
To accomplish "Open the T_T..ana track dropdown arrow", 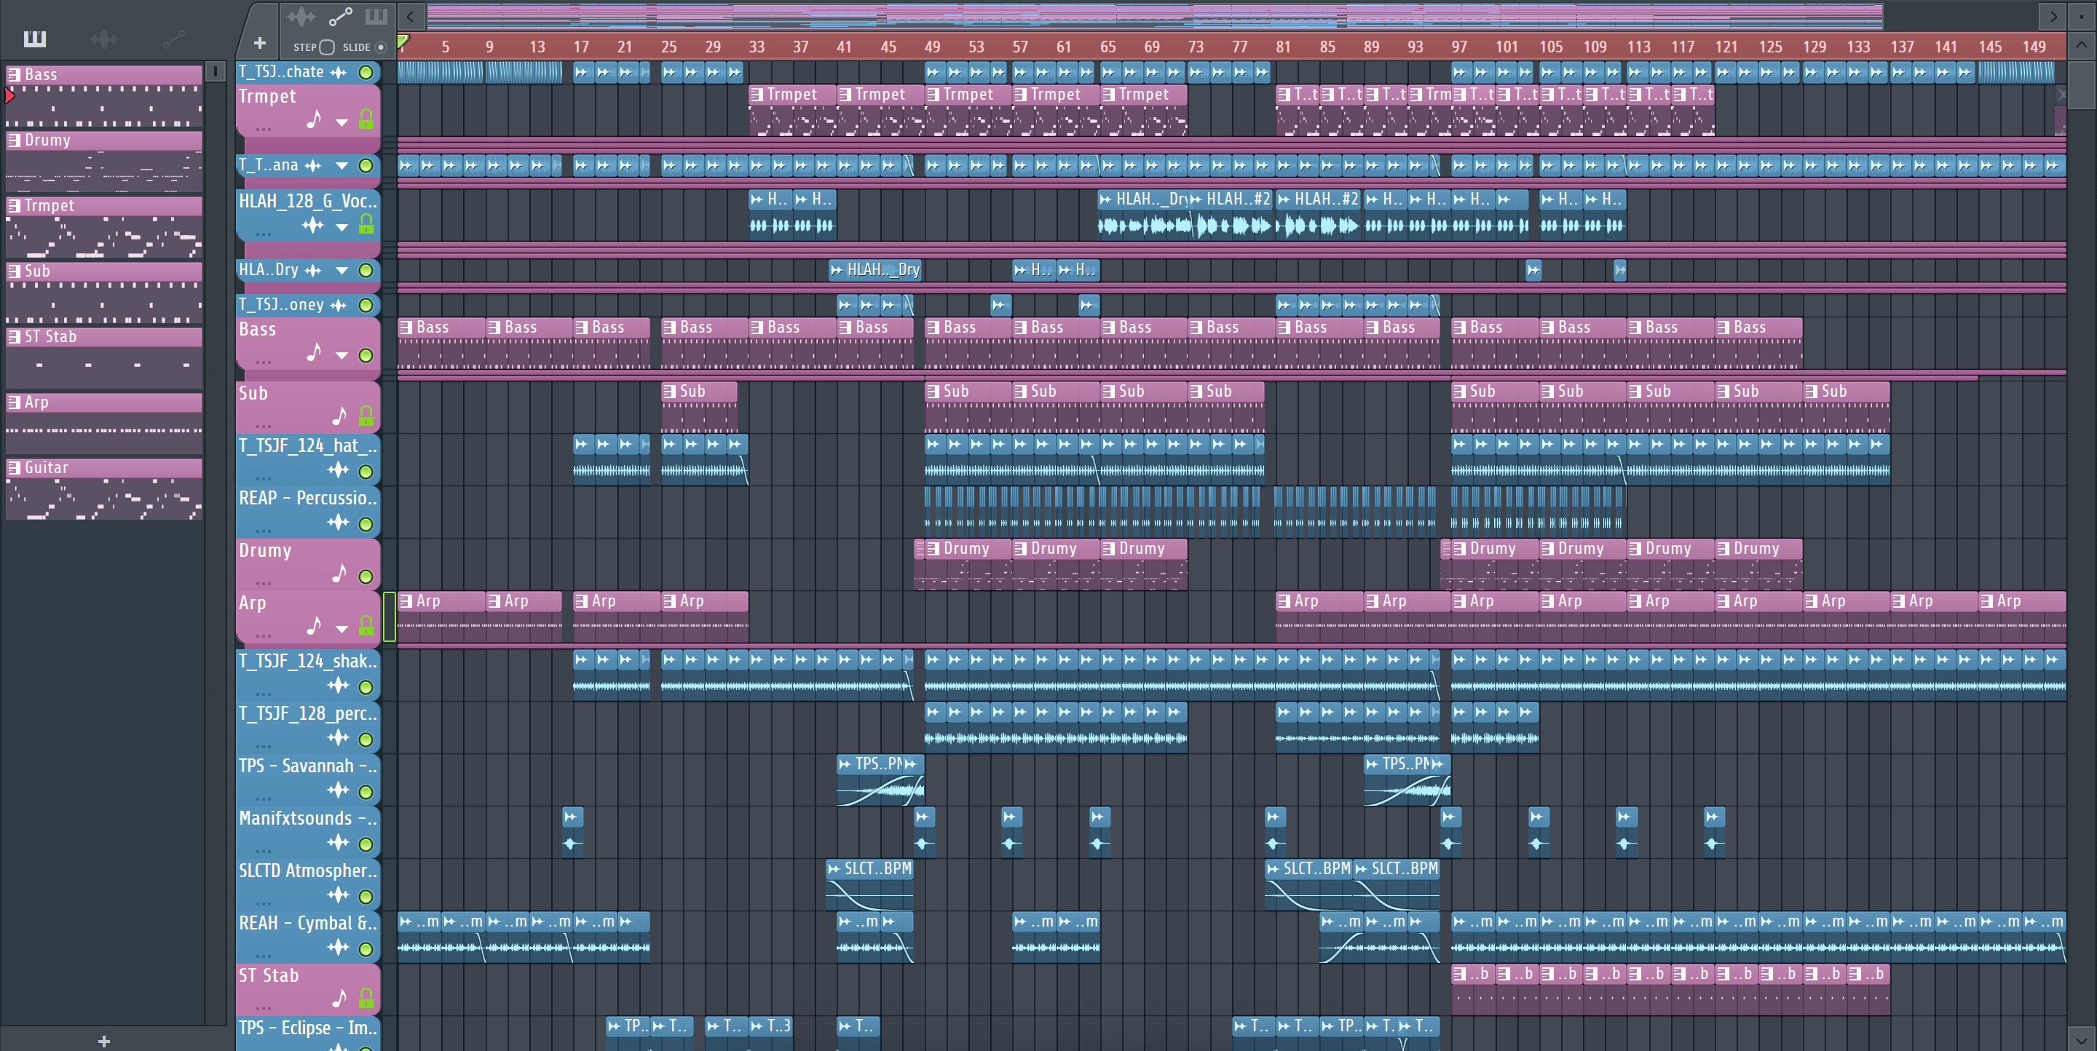I will pos(342,166).
